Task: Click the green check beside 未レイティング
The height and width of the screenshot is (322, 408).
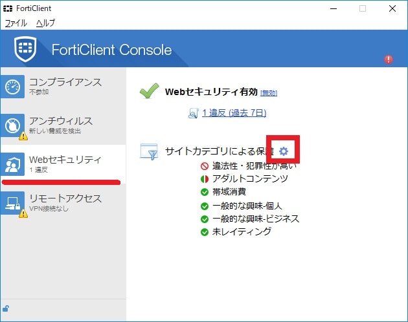Action: [205, 232]
